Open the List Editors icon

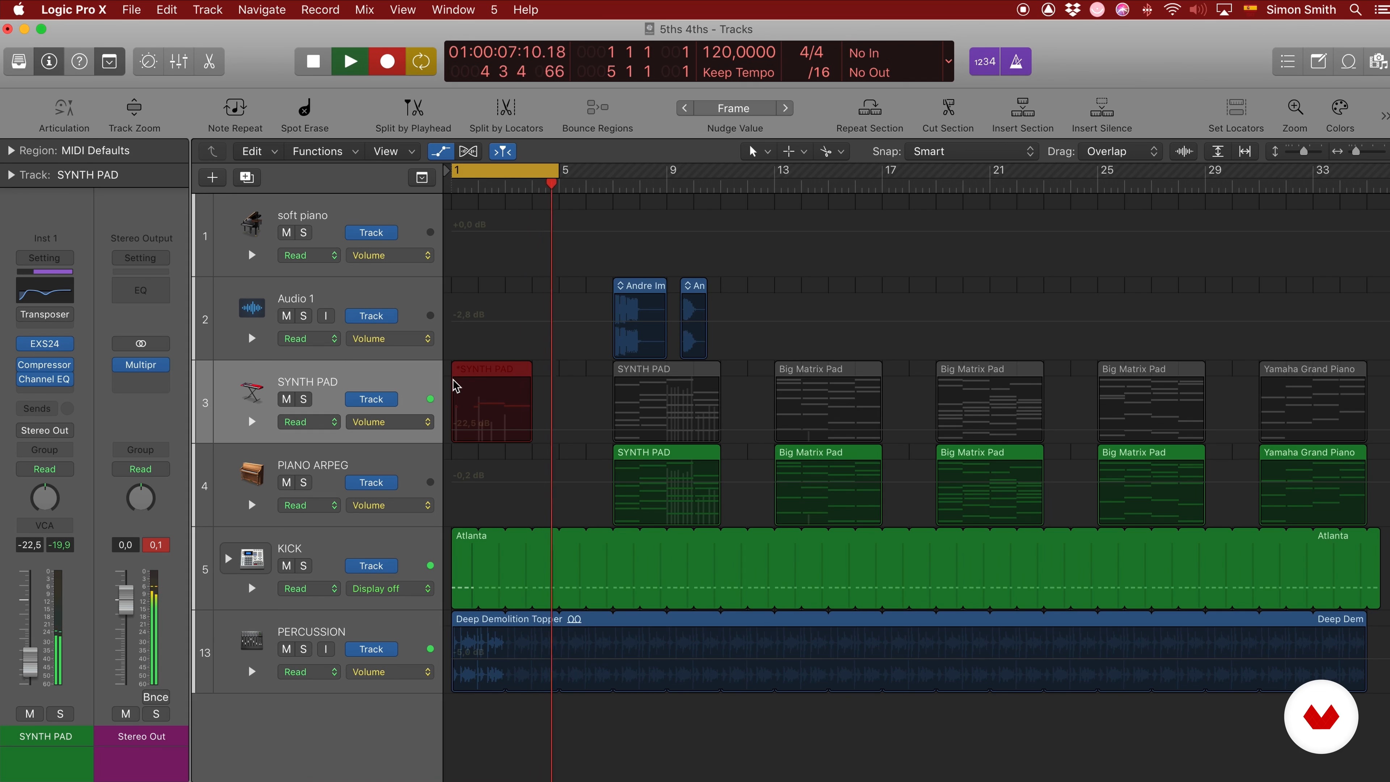pos(1288,62)
